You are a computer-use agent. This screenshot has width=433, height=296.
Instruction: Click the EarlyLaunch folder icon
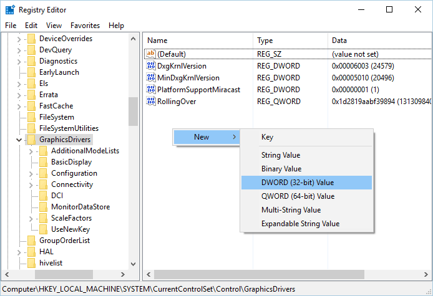pyautogui.click(x=31, y=72)
